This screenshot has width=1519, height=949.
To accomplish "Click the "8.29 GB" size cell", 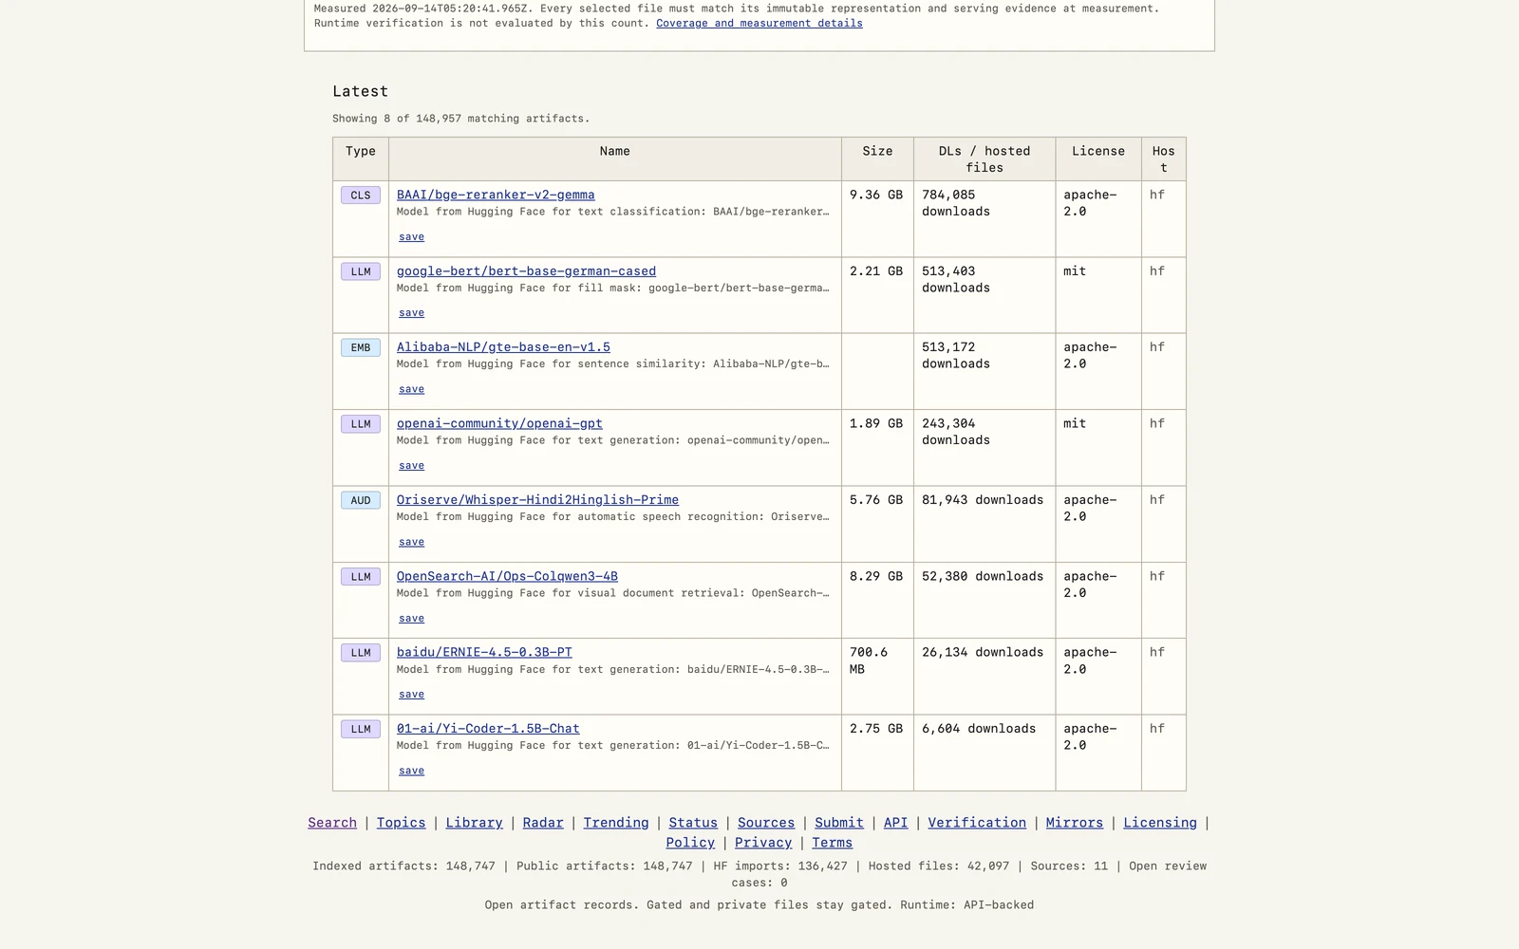I will [x=877, y=600].
